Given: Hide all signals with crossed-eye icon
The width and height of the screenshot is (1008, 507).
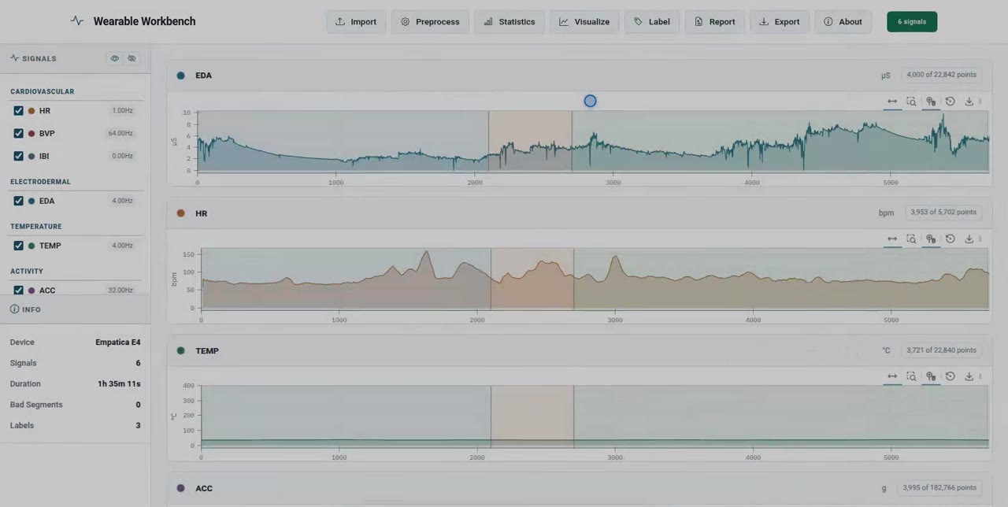Looking at the screenshot, I should [132, 58].
